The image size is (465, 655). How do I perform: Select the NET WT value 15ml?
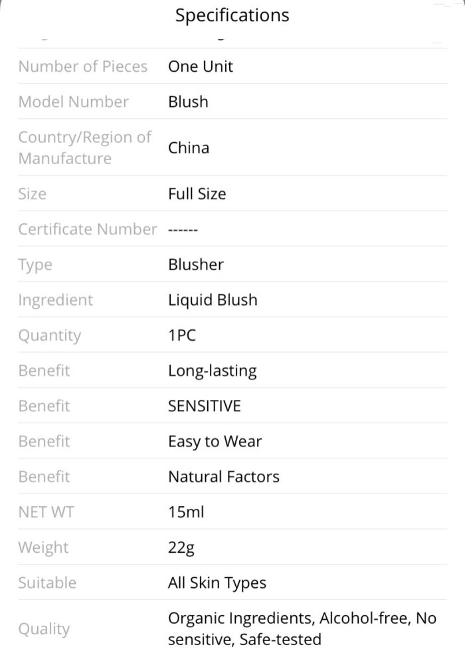coord(187,512)
